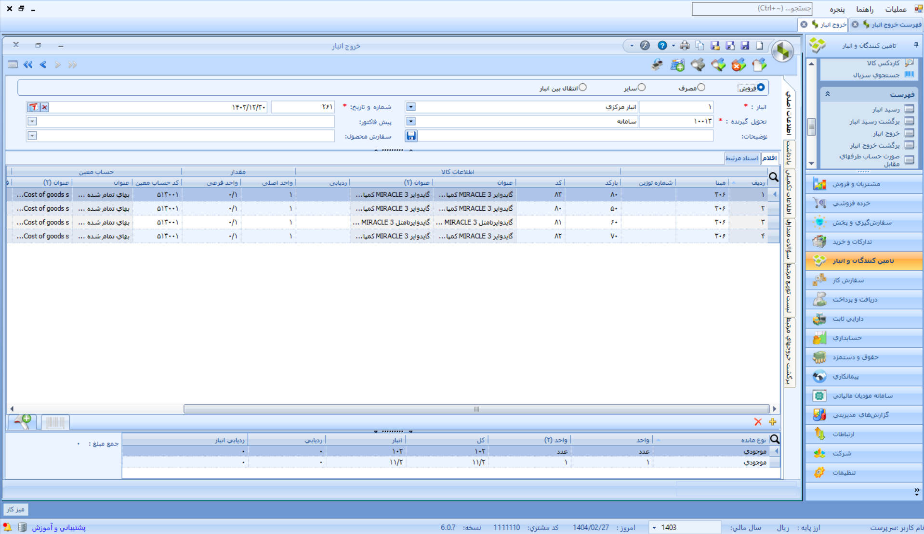Click the function script icon in toolbar
This screenshot has width=924, height=534.
point(645,46)
